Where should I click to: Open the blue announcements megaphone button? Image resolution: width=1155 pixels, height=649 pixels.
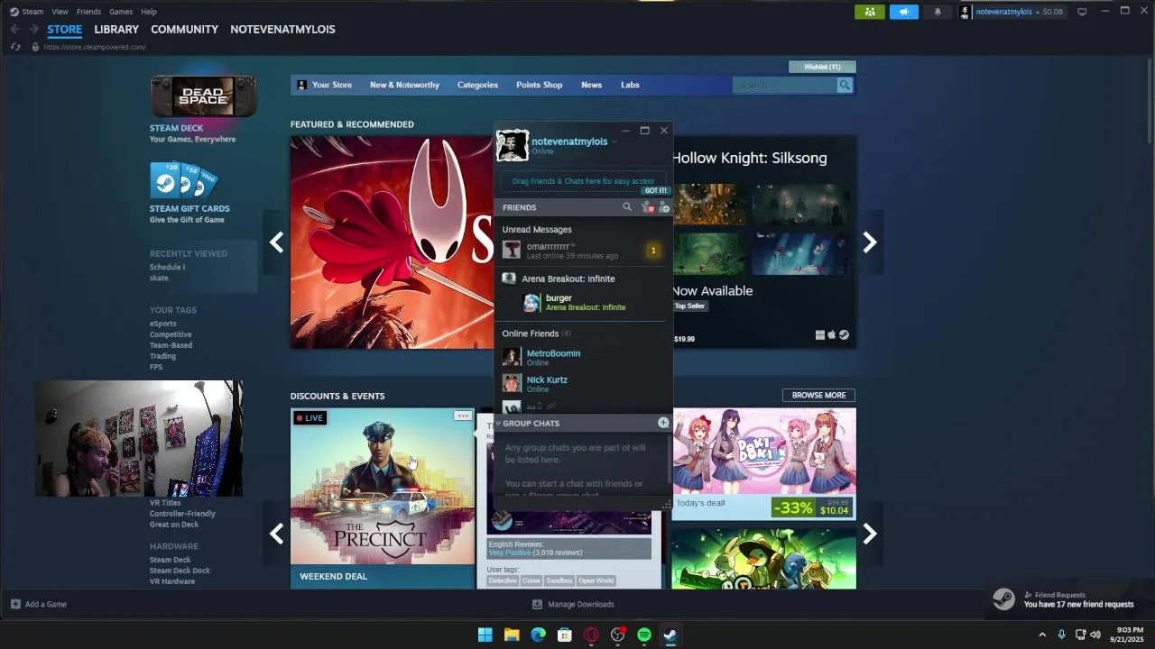click(903, 12)
